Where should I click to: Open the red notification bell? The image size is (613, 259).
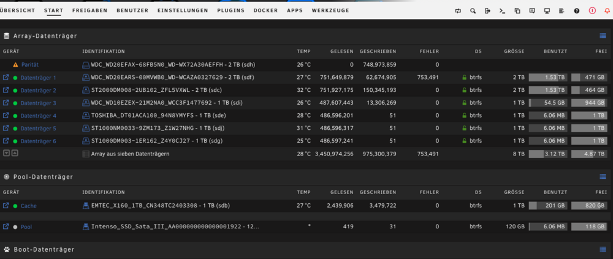[x=607, y=11]
